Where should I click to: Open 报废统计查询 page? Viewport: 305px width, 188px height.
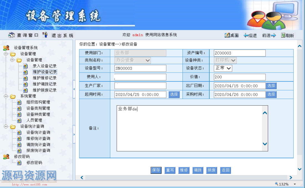pos(38,150)
